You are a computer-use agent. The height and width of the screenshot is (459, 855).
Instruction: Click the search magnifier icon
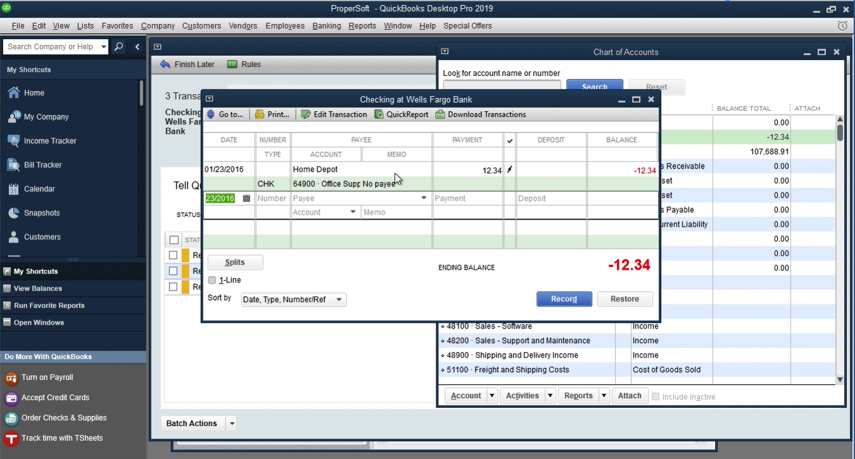tap(118, 47)
